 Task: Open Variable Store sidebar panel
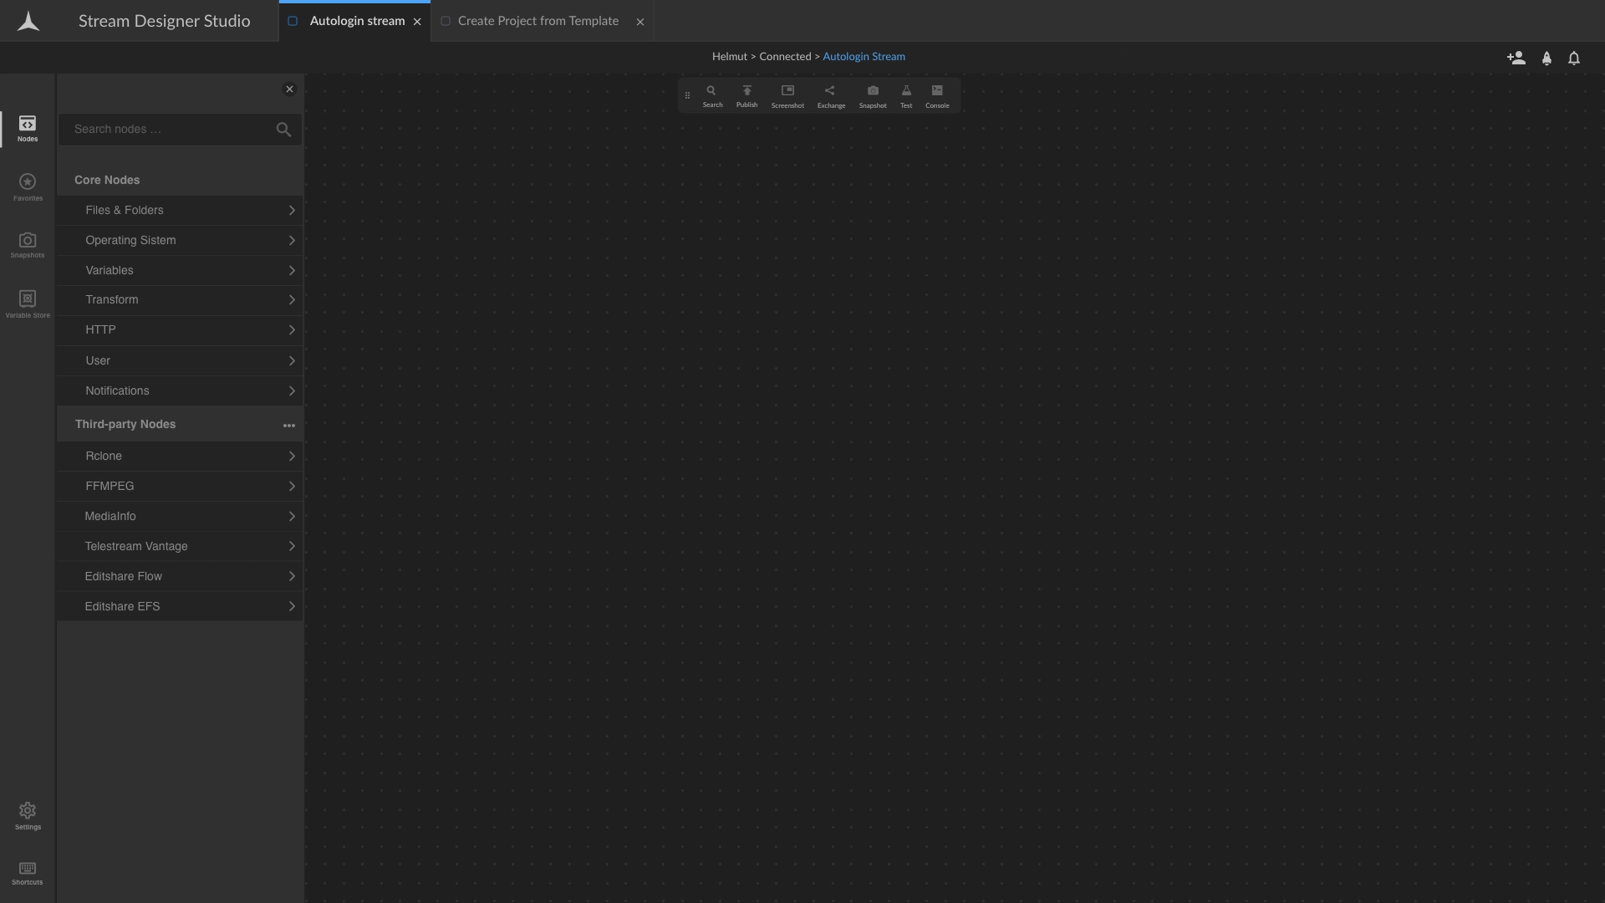(28, 304)
